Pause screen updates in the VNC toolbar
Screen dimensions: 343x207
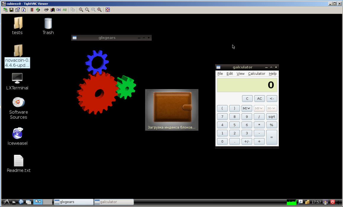[32, 10]
